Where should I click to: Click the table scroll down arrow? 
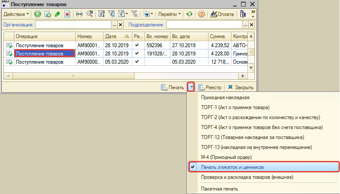point(251,68)
